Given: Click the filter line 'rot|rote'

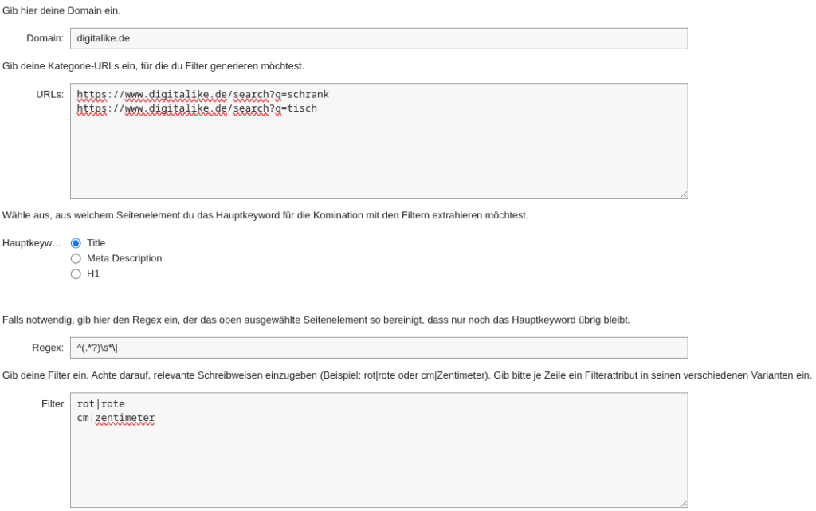Looking at the screenshot, I should (101, 404).
